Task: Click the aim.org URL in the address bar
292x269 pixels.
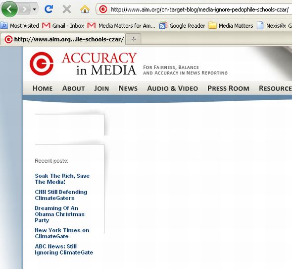Action: [x=199, y=9]
